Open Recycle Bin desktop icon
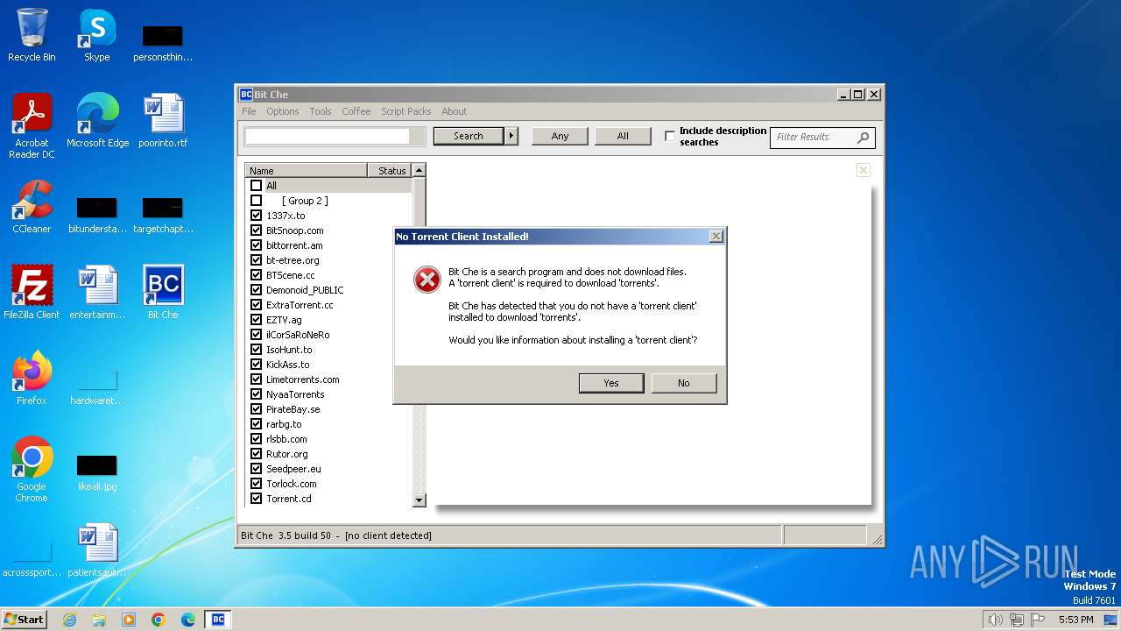The width and height of the screenshot is (1121, 631). coord(32,35)
